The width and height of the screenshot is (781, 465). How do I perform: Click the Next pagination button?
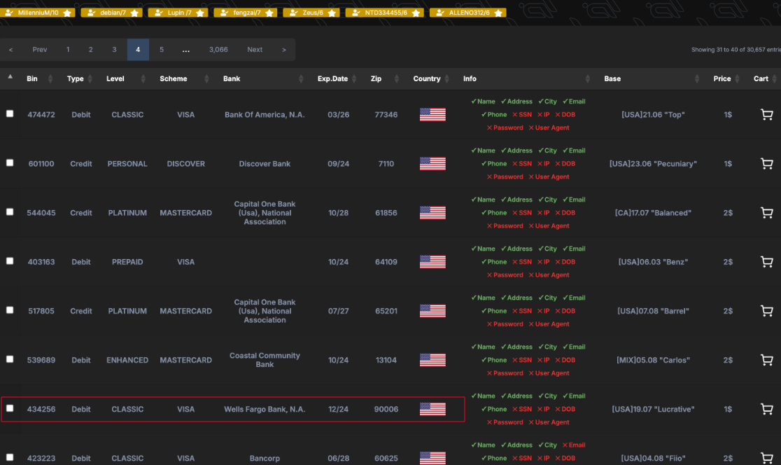click(x=255, y=49)
